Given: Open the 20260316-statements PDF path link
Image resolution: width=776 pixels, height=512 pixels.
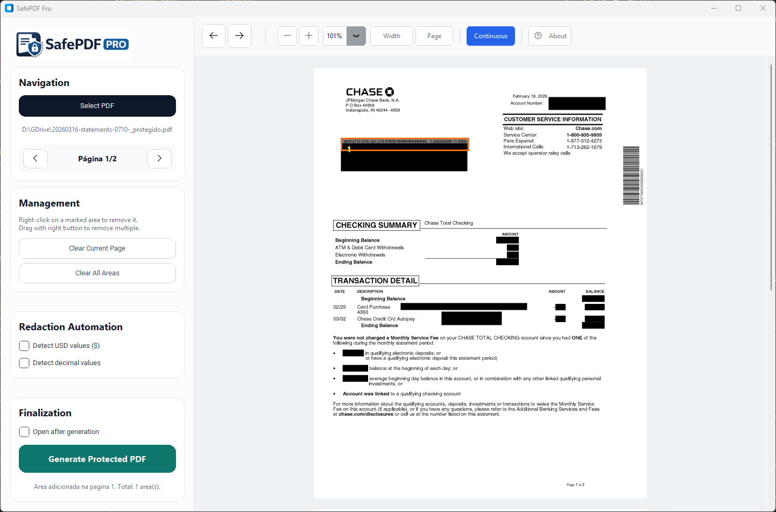Looking at the screenshot, I should (97, 129).
